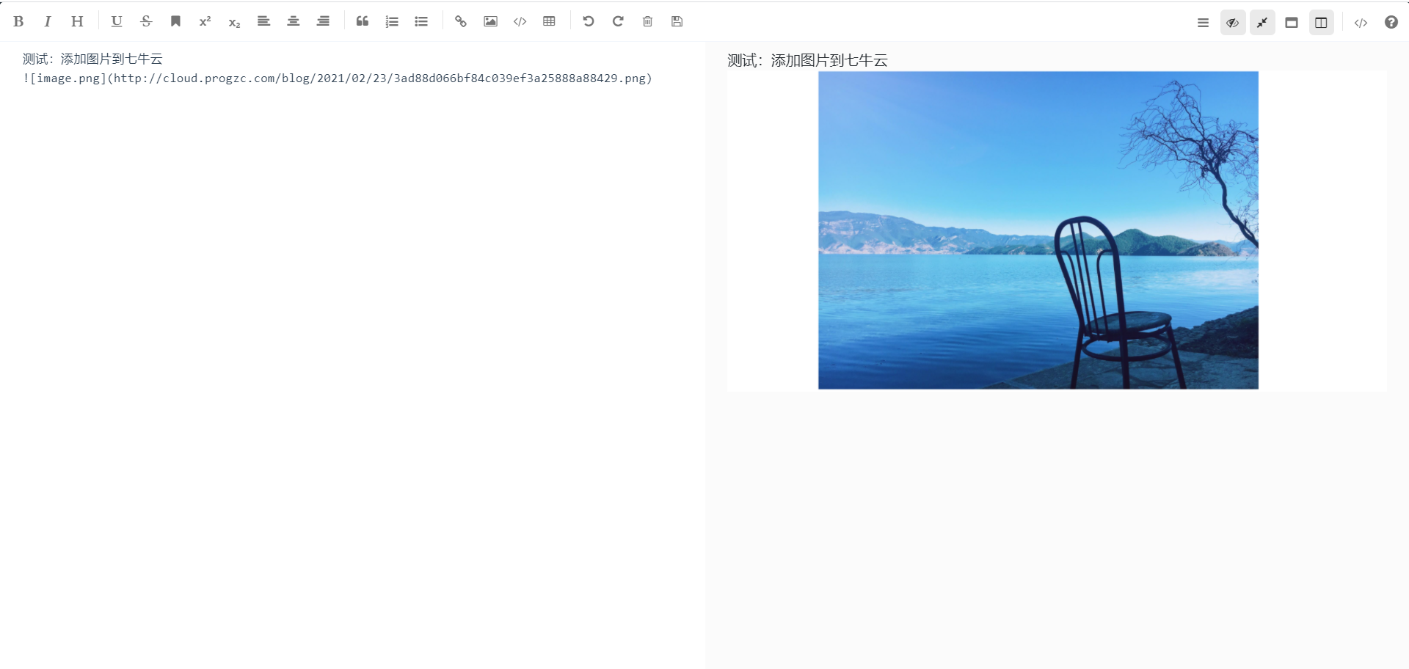The height and width of the screenshot is (669, 1409).
Task: Clear the editor with the trash icon
Action: pyautogui.click(x=647, y=21)
